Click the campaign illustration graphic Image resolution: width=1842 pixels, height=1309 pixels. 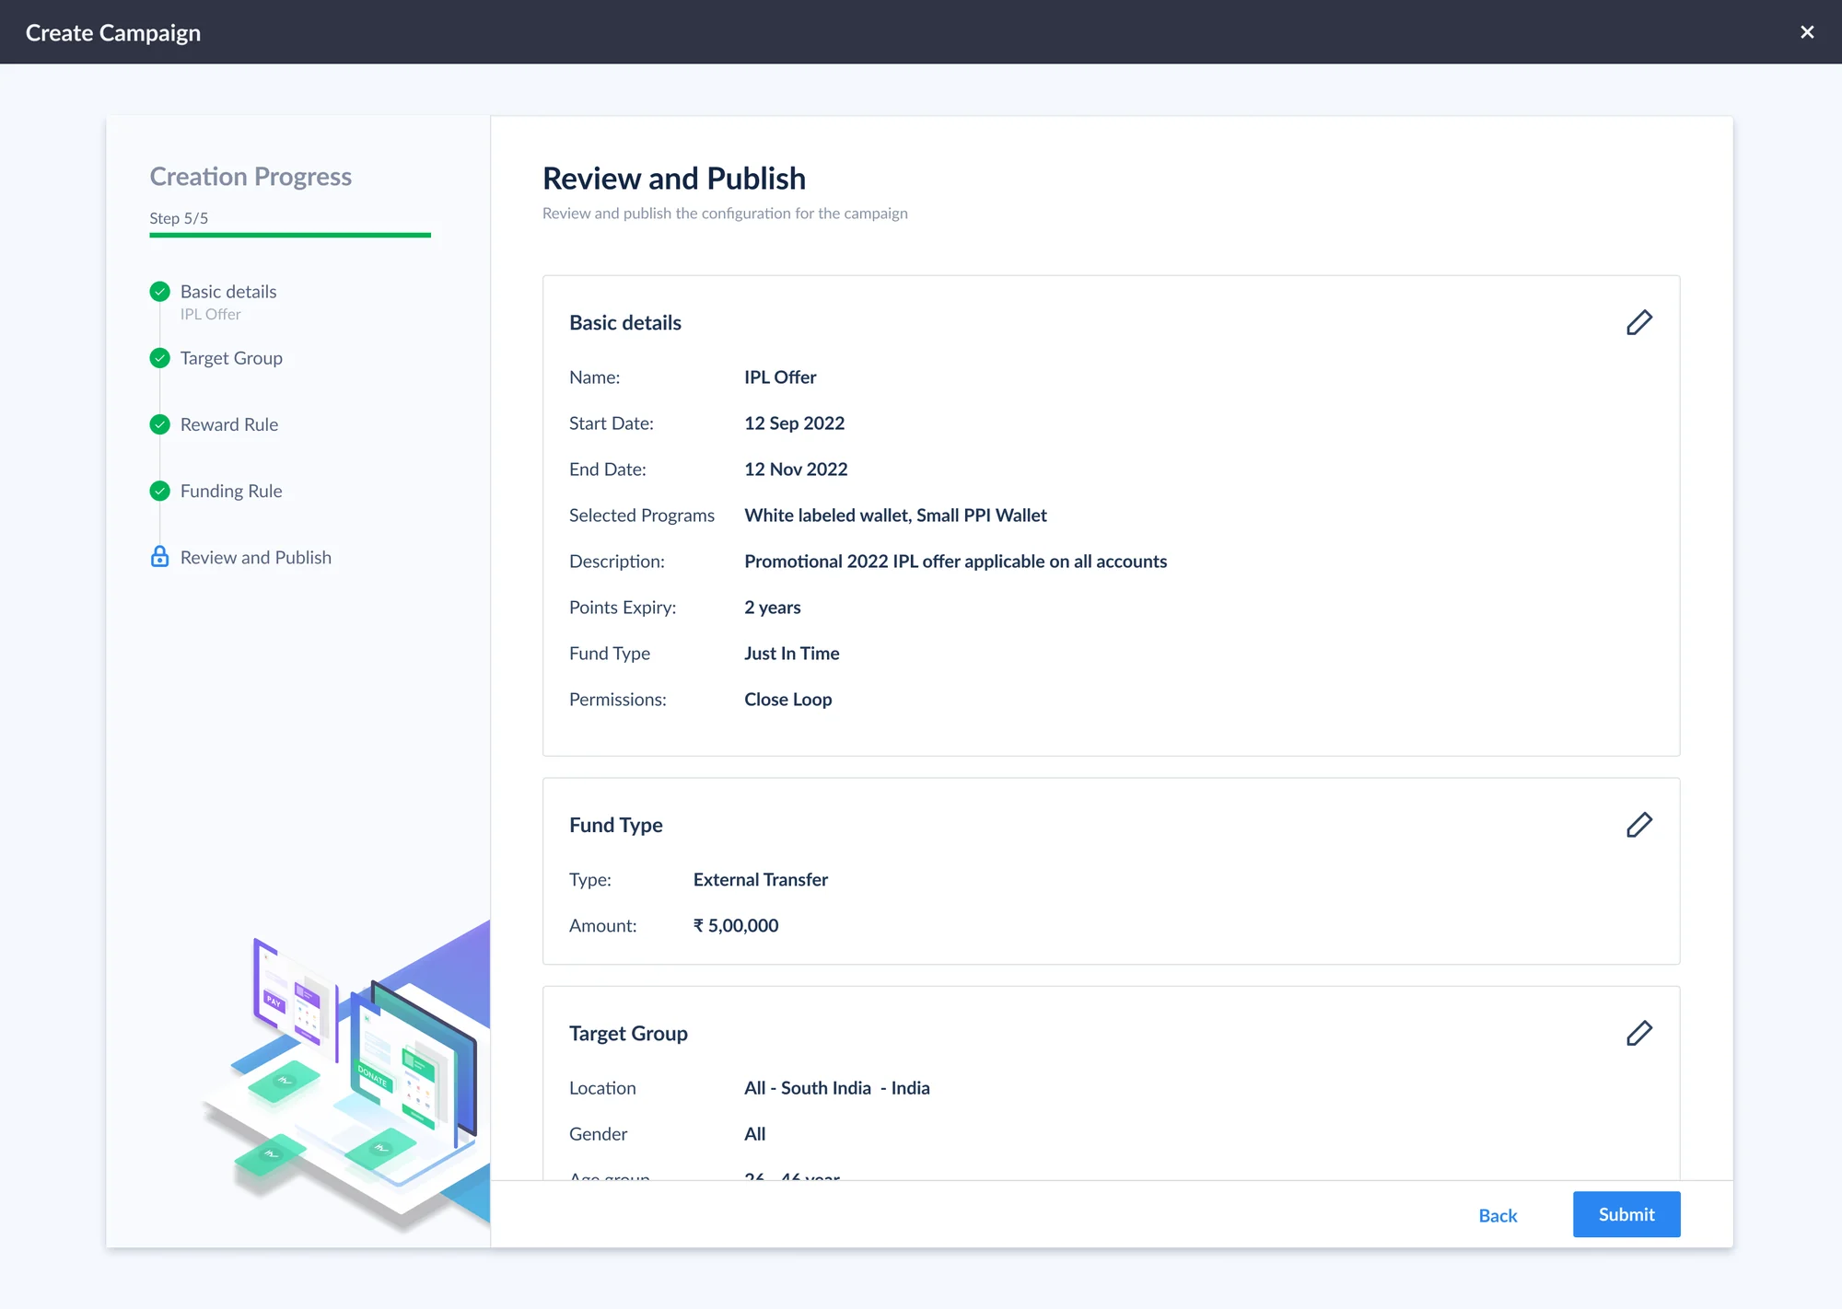(x=346, y=1075)
